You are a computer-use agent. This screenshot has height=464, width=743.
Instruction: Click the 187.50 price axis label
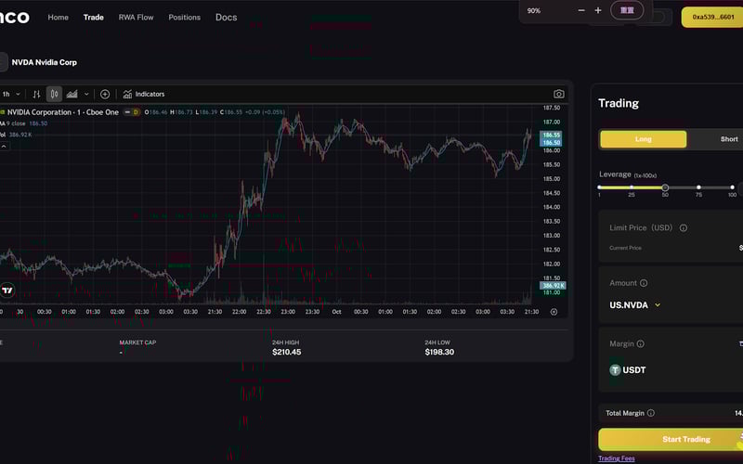pyautogui.click(x=552, y=108)
